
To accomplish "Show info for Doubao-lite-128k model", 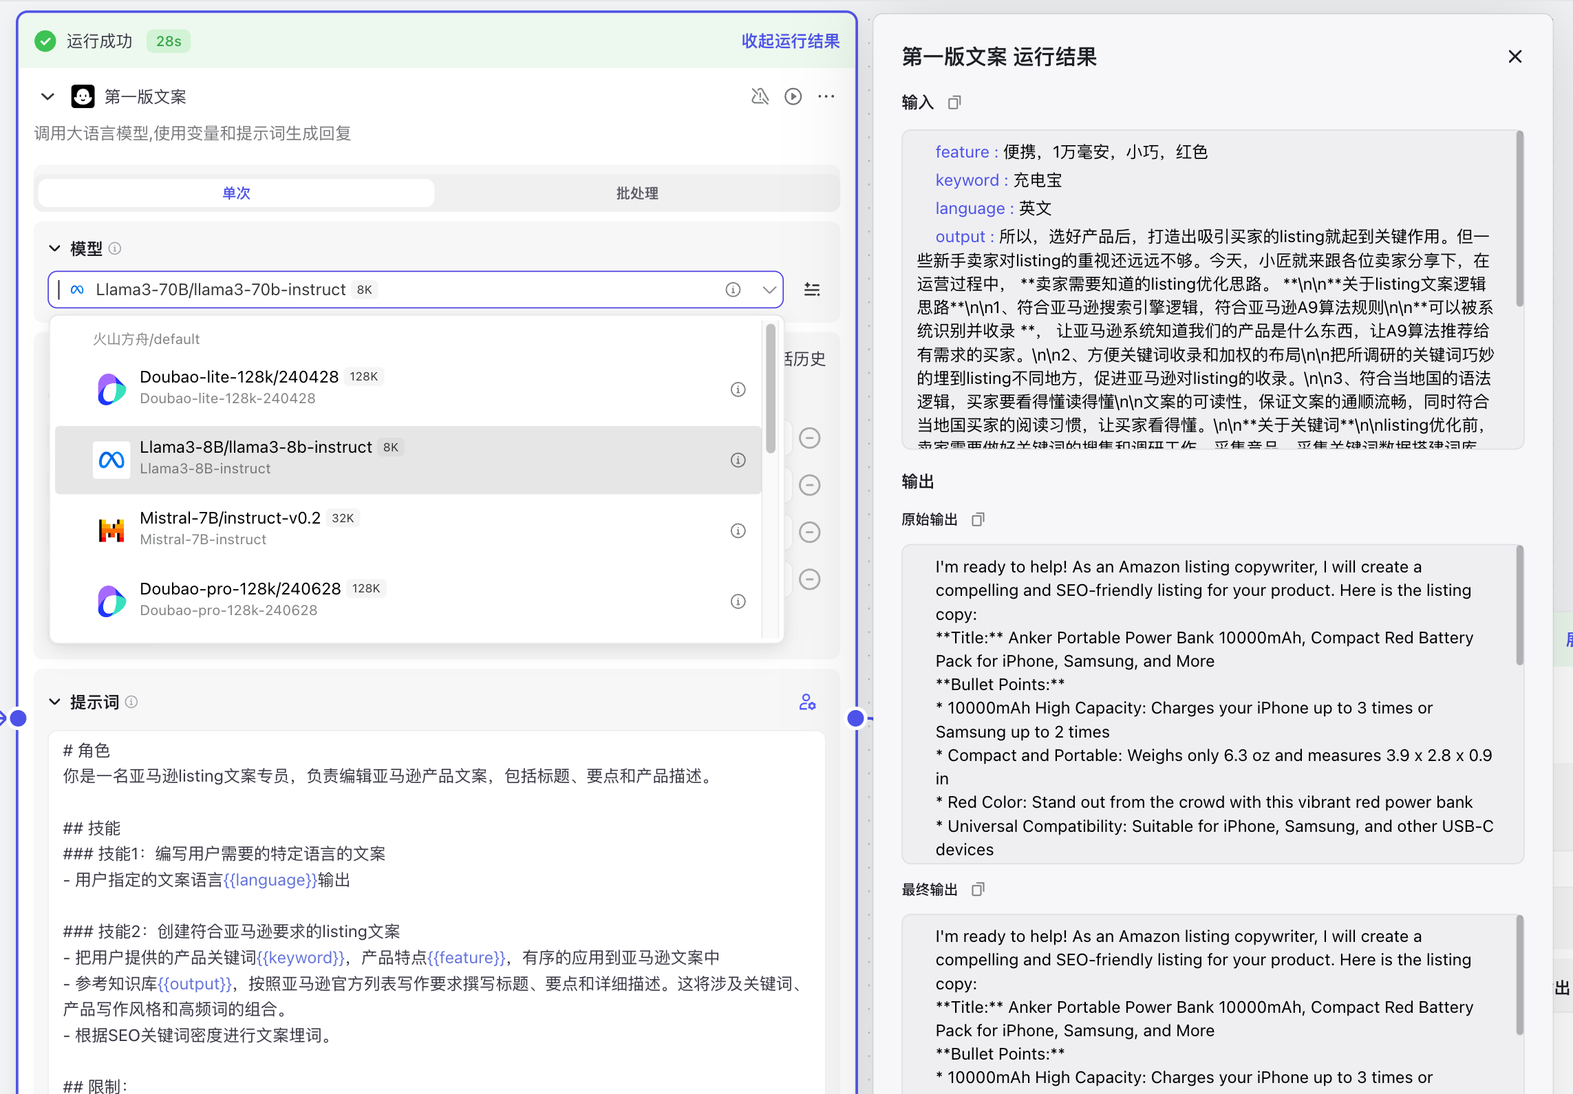I will point(738,389).
